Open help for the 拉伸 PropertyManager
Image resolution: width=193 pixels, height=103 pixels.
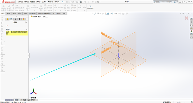click(x=26, y=22)
